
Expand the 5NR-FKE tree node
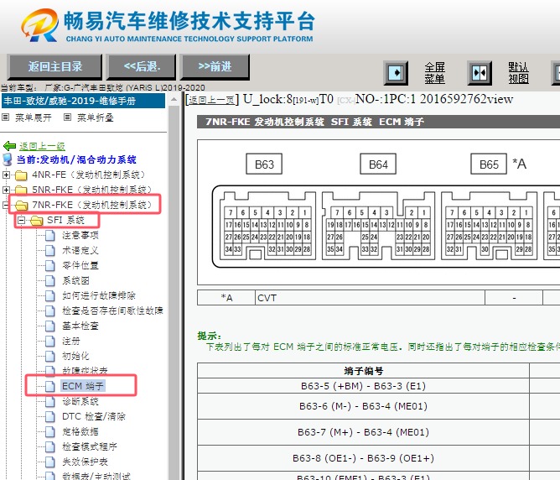(6, 190)
